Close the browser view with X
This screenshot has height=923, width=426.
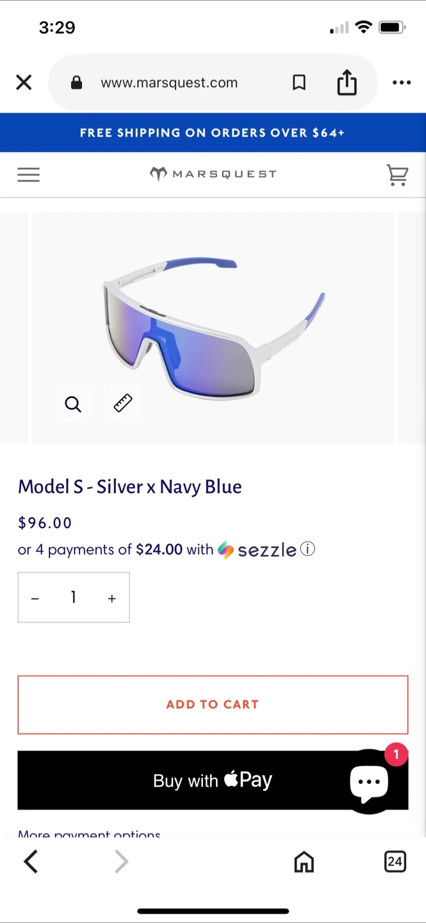click(x=24, y=83)
